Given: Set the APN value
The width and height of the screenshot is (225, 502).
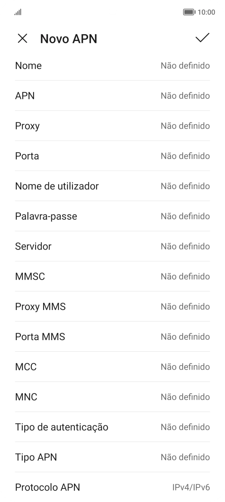Looking at the screenshot, I should coord(112,96).
